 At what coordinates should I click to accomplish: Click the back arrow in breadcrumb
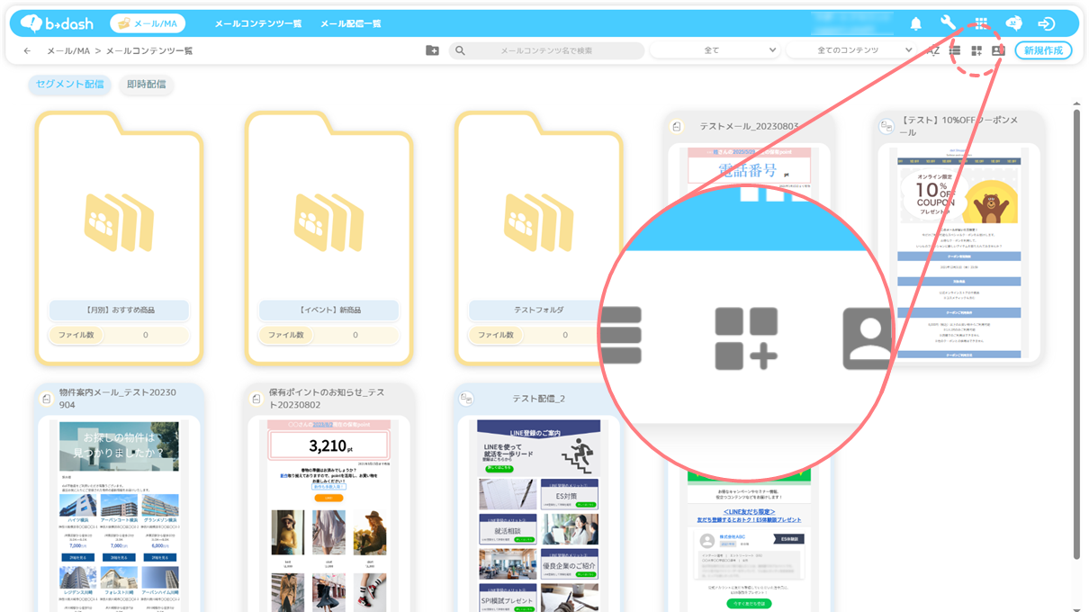tap(27, 50)
